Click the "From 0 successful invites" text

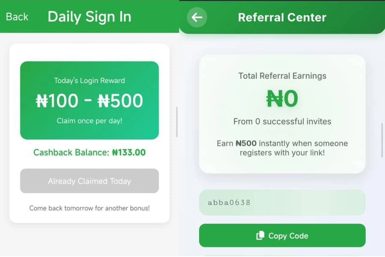pos(282,121)
